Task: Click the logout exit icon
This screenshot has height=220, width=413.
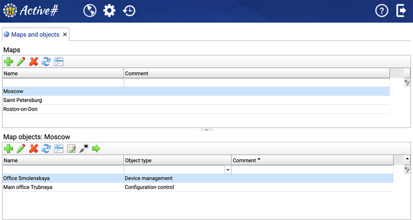Action: (x=401, y=11)
